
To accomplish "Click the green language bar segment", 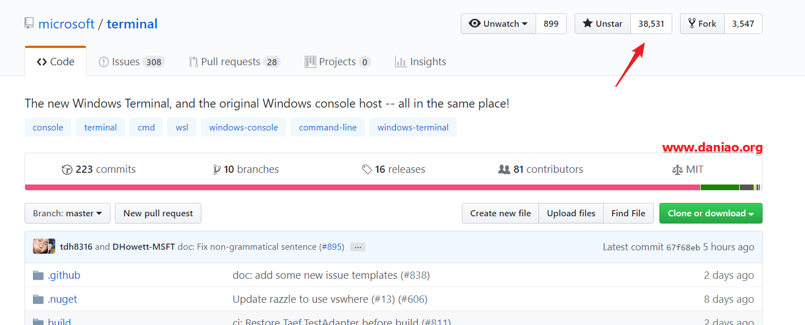I will 720,187.
